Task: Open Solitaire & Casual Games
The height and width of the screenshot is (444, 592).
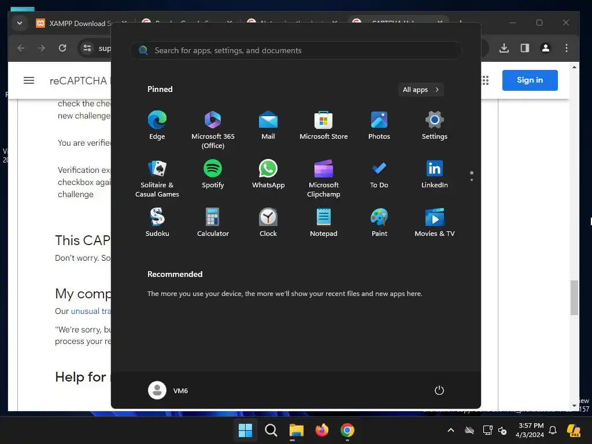Action: coord(157,178)
